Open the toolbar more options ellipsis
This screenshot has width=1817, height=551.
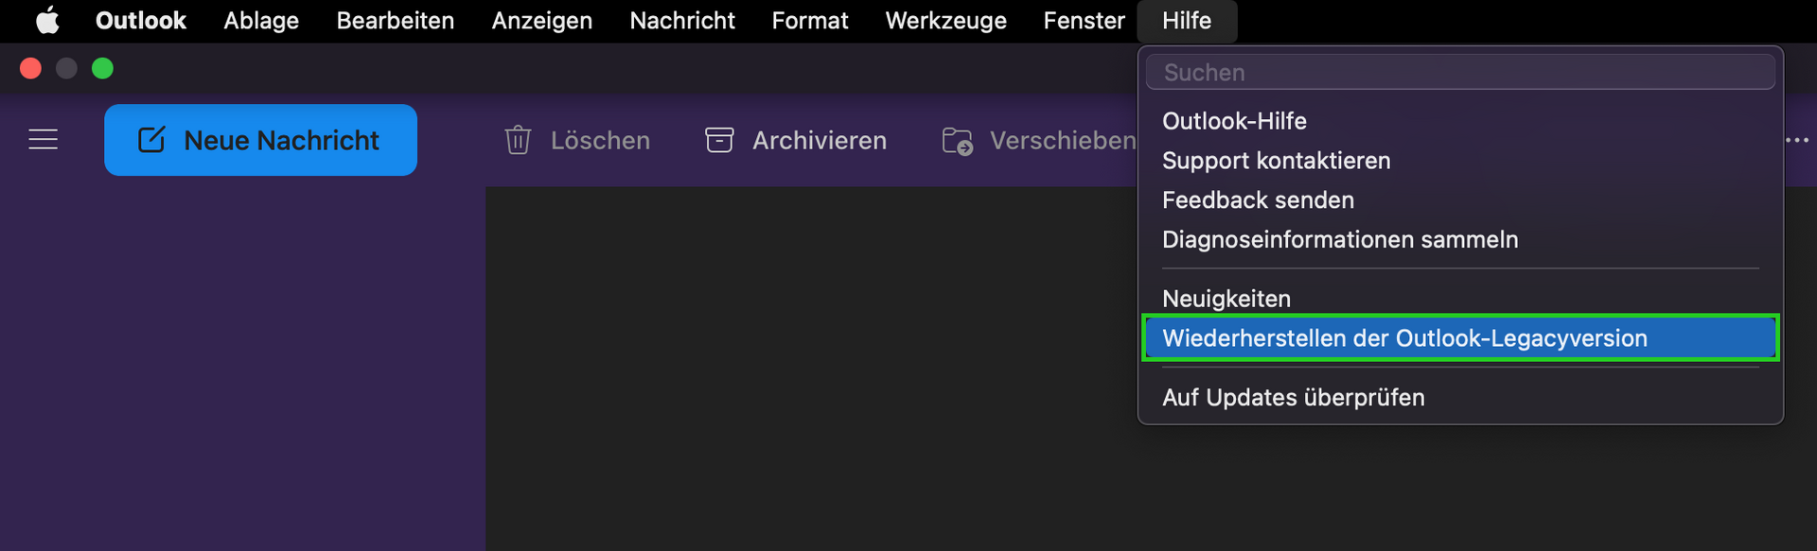pyautogui.click(x=1797, y=140)
